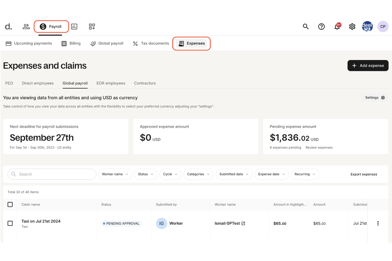The width and height of the screenshot is (392, 261).
Task: Open Ismail GPTest via the external link icon
Action: 243,223
